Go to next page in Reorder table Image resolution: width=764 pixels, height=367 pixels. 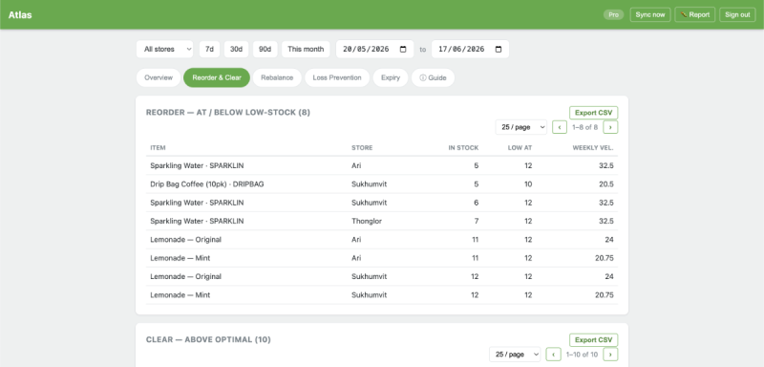(610, 127)
